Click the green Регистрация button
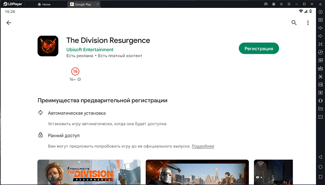The image size is (325, 185). tap(259, 48)
